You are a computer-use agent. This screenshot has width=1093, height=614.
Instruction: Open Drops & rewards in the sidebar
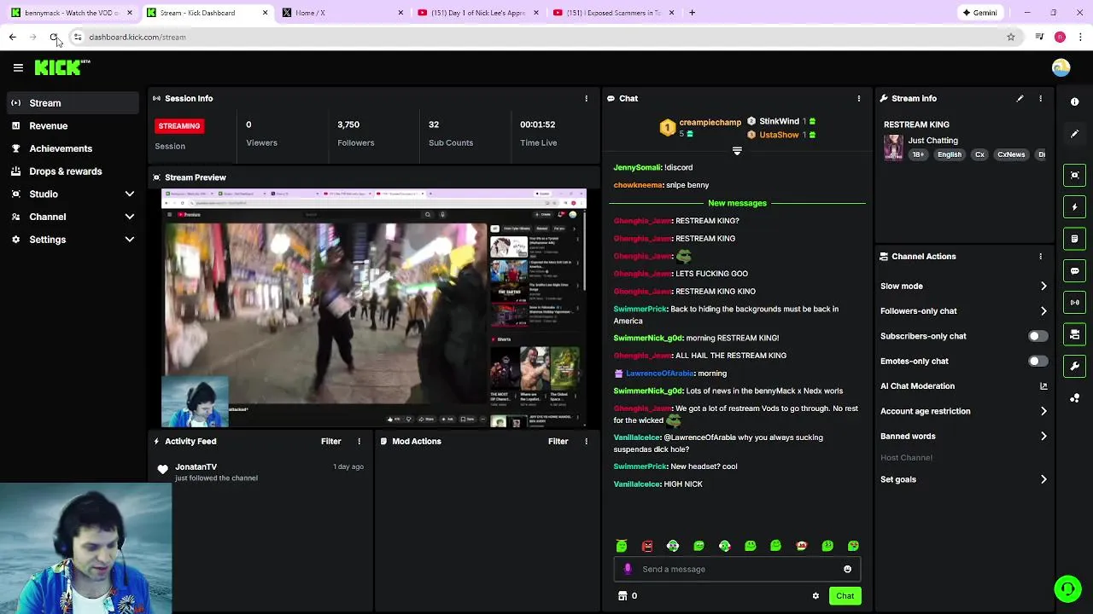pos(73,171)
